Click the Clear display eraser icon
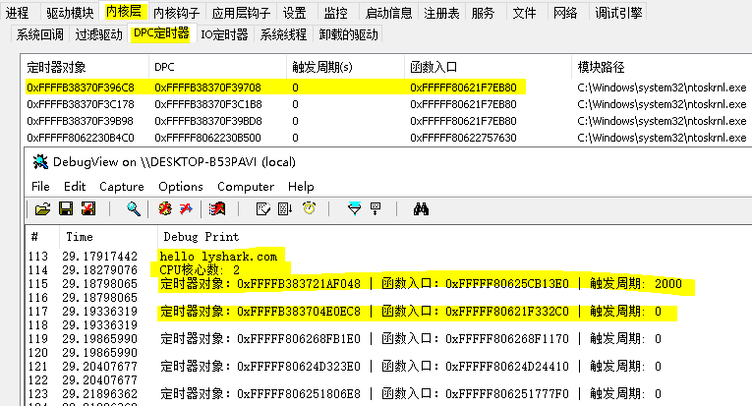The width and height of the screenshot is (752, 406). tap(262, 209)
